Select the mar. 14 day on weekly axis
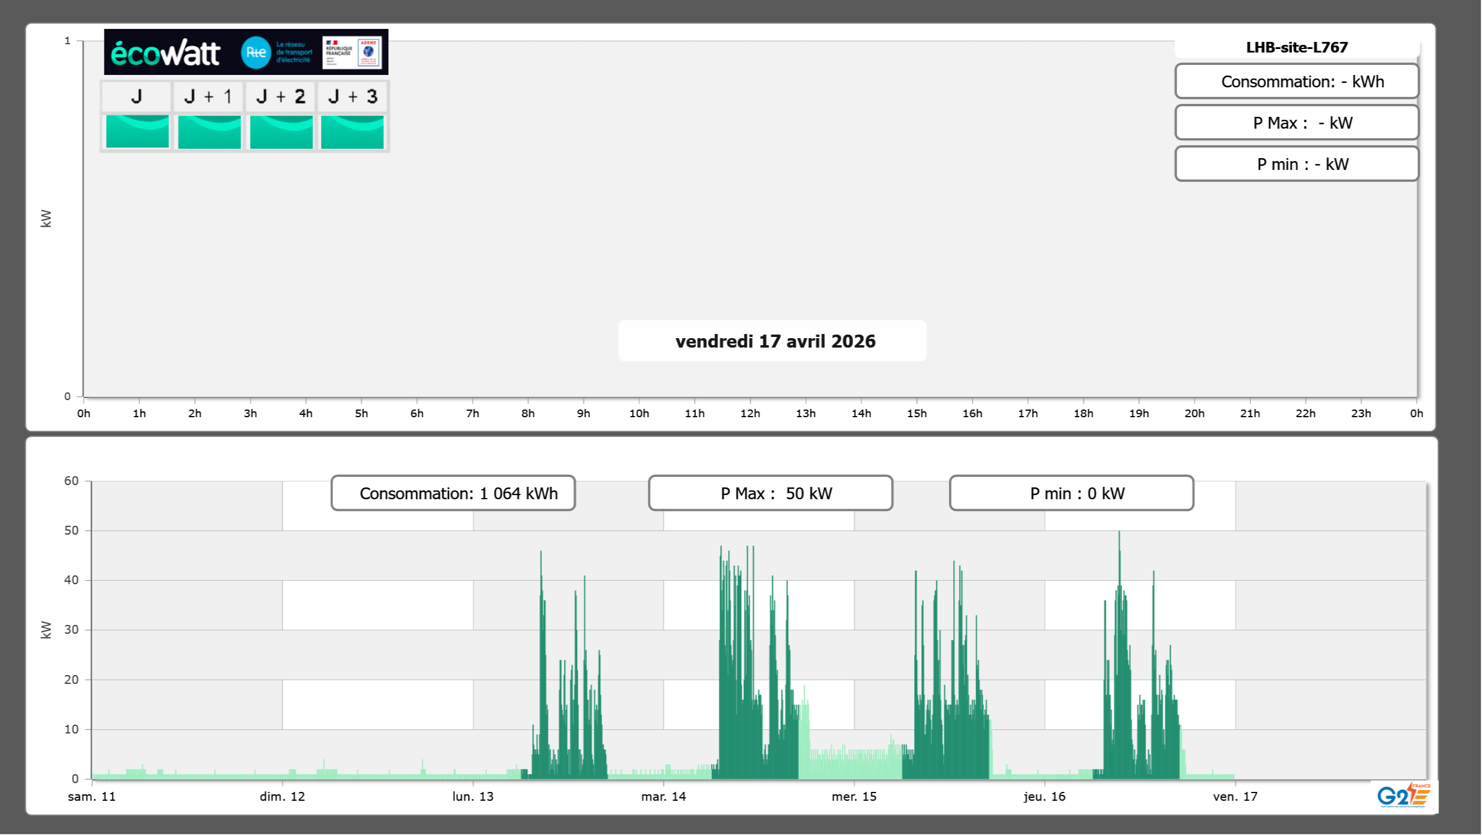 tap(663, 796)
